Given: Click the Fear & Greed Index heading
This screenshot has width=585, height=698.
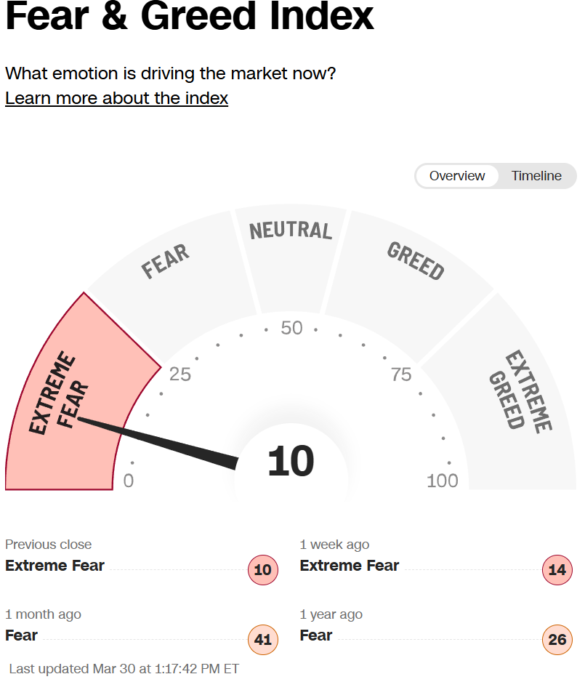Looking at the screenshot, I should click(x=190, y=16).
